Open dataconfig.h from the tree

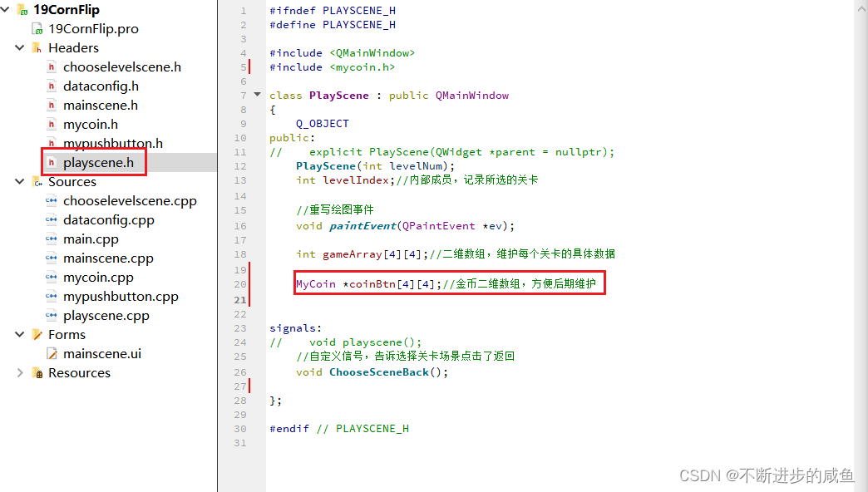point(101,86)
